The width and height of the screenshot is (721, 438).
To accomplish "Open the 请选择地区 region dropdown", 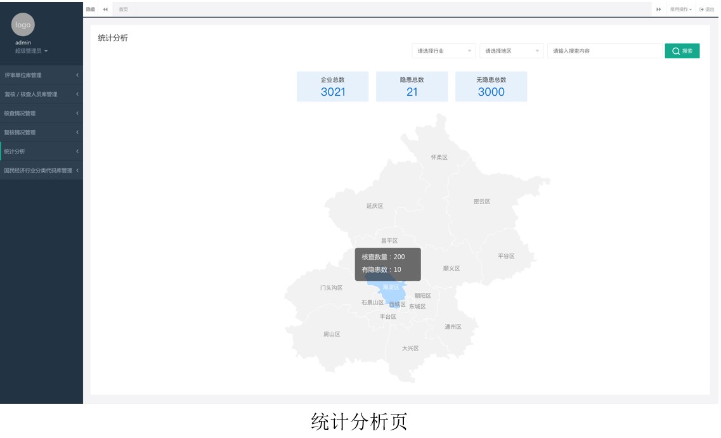I will tap(511, 51).
